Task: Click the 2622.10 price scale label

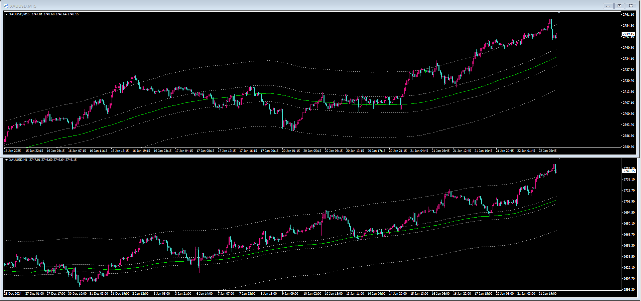Action: pyautogui.click(x=629, y=268)
